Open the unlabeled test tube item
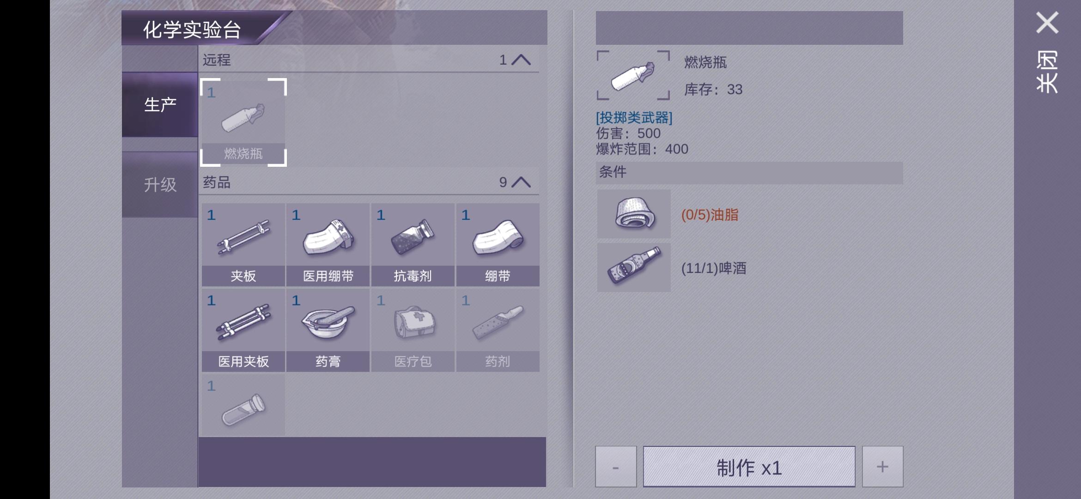This screenshot has height=499, width=1081. 243,405
